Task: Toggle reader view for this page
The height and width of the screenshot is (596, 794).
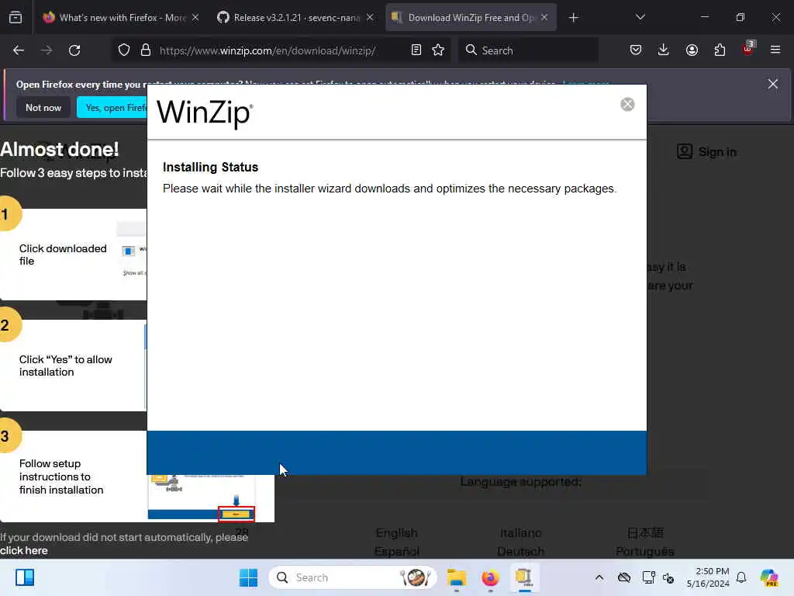Action: [416, 50]
